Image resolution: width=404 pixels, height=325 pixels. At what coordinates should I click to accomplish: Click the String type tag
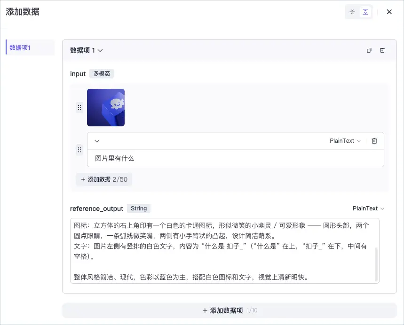pyautogui.click(x=139, y=209)
